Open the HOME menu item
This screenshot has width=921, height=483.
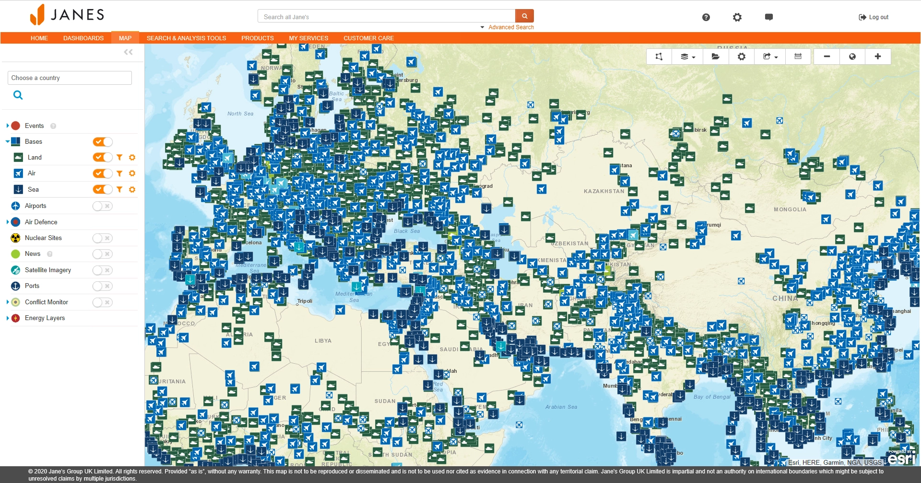click(x=39, y=38)
